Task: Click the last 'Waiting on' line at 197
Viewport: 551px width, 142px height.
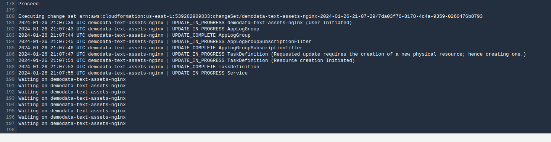Action: (x=72, y=123)
